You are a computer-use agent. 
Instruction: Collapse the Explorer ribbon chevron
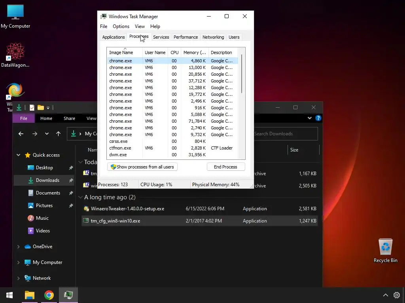click(x=309, y=118)
